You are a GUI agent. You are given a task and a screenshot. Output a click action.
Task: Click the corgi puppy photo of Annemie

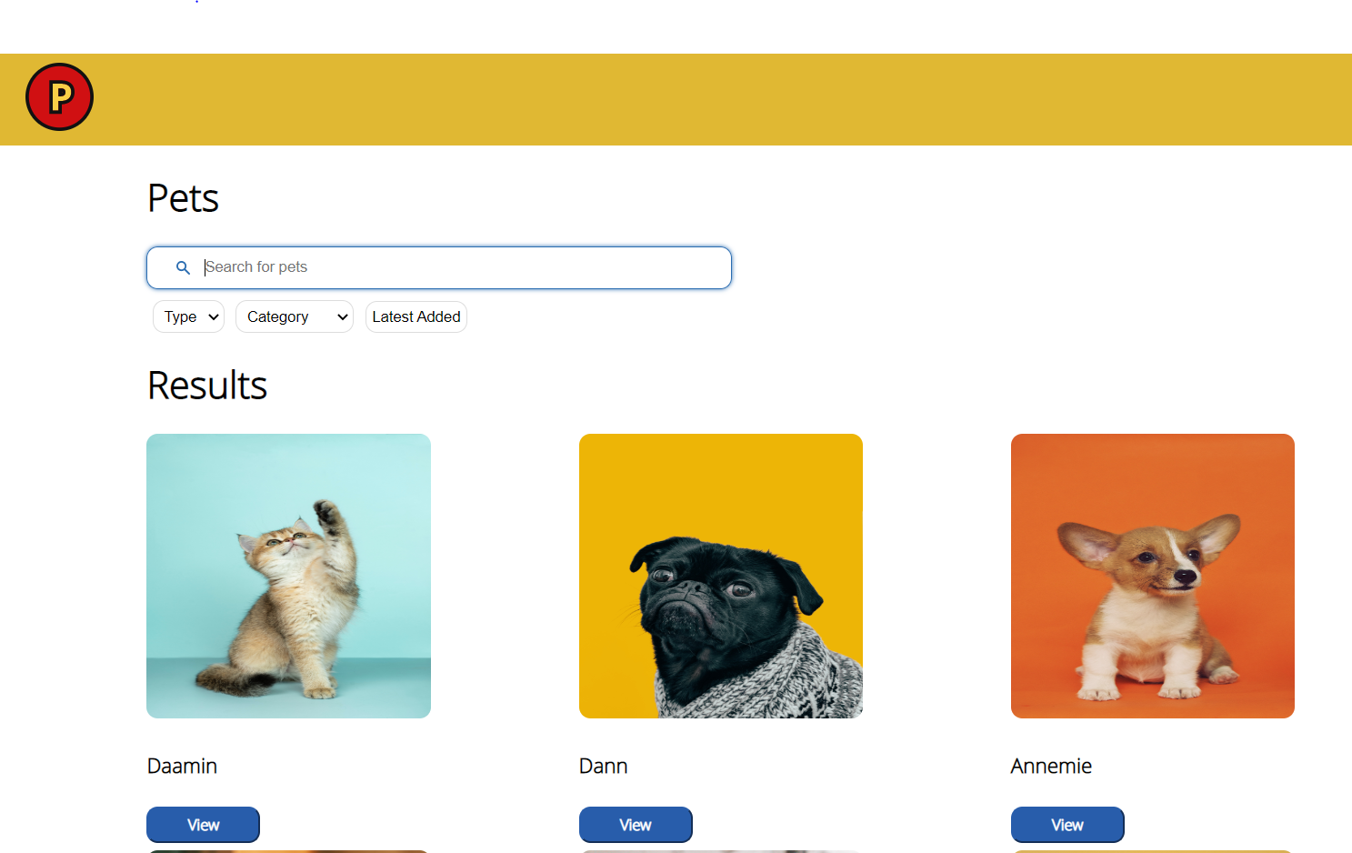tap(1152, 576)
